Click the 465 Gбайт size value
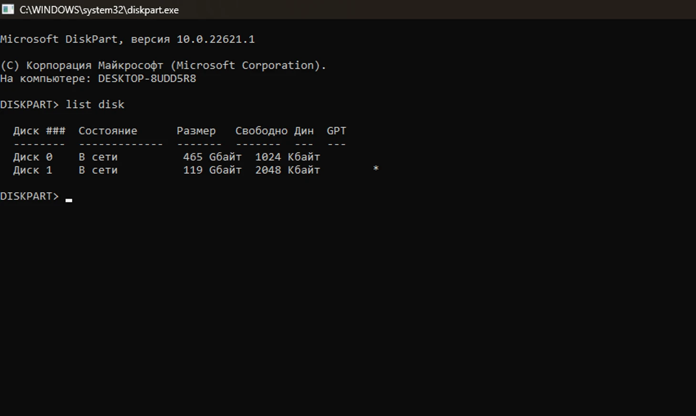 212,157
